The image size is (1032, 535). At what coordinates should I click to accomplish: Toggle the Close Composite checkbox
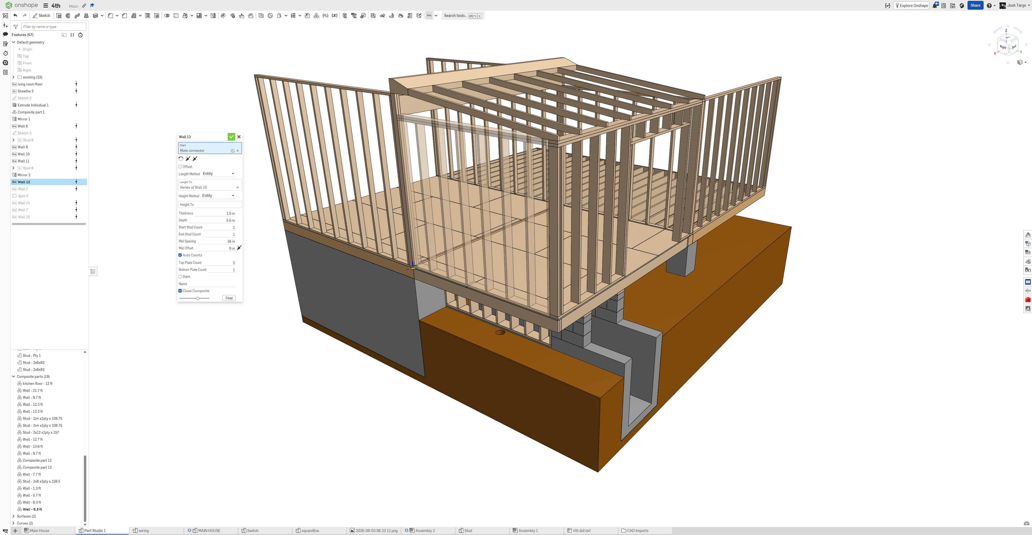[180, 291]
